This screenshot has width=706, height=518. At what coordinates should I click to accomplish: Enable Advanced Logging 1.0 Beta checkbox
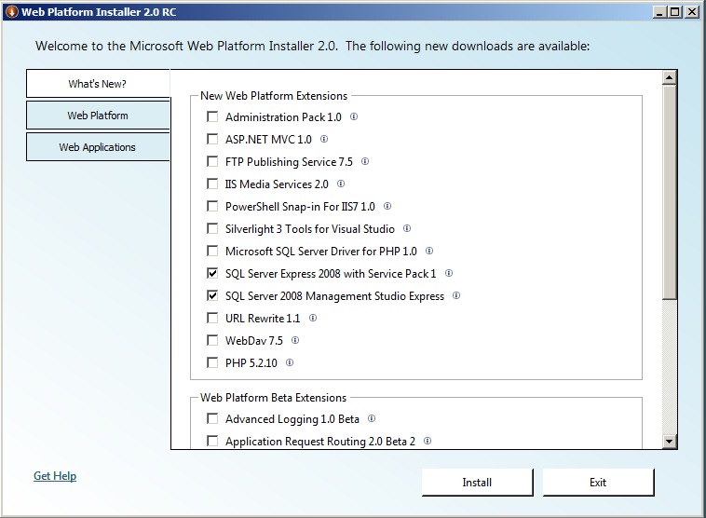click(212, 418)
